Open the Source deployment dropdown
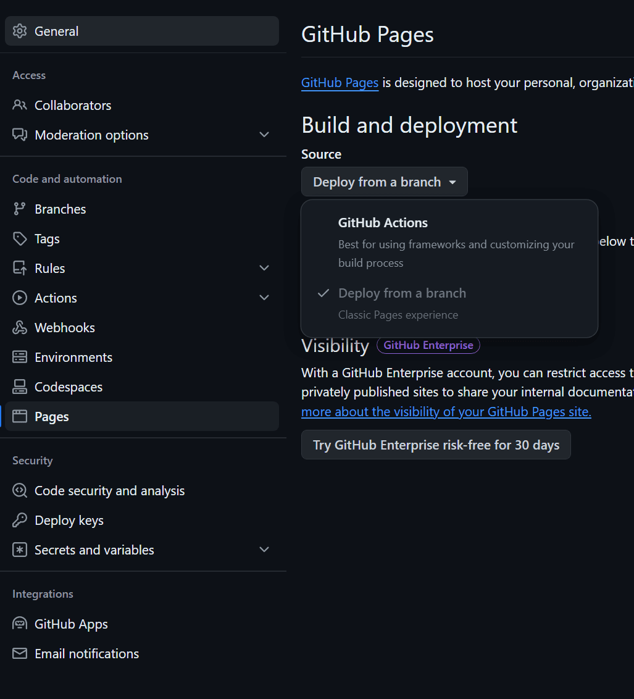This screenshot has height=699, width=634. pos(384,182)
